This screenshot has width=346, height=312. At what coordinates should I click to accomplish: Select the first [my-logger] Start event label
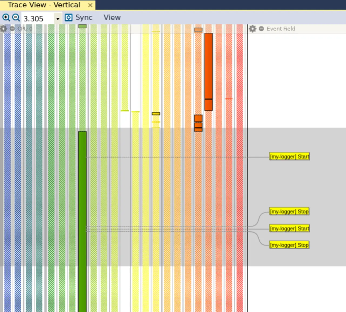tap(290, 157)
